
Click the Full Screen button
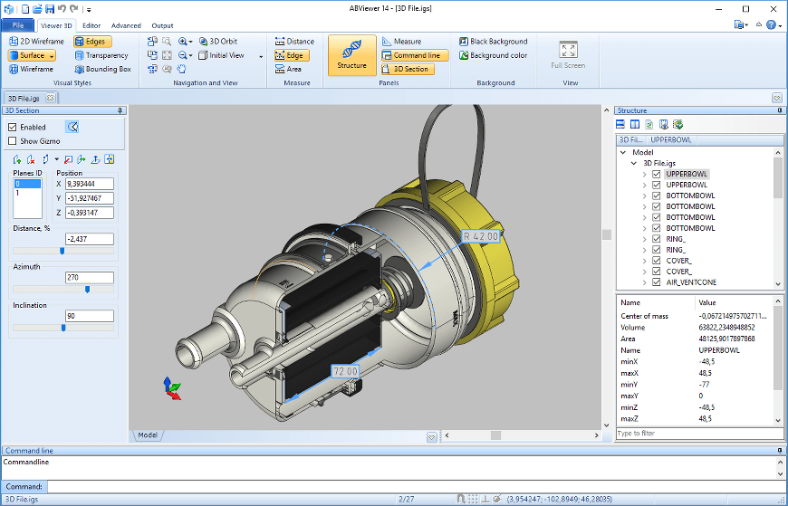(568, 54)
